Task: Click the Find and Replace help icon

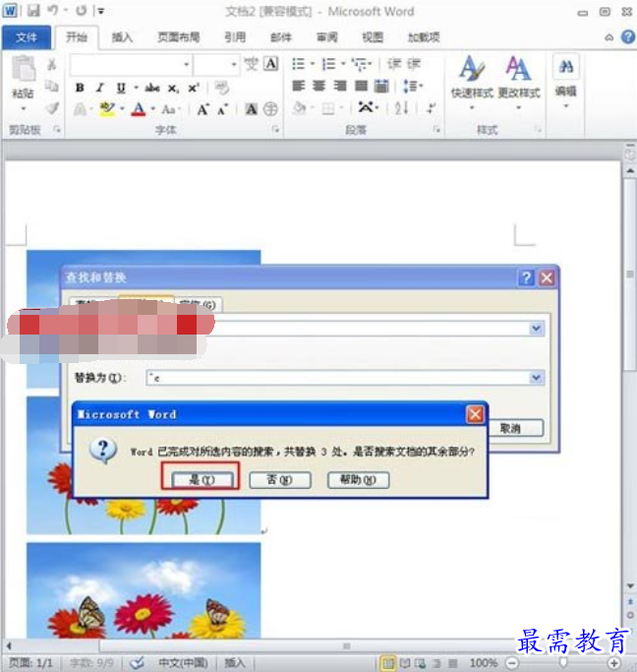Action: coord(526,278)
